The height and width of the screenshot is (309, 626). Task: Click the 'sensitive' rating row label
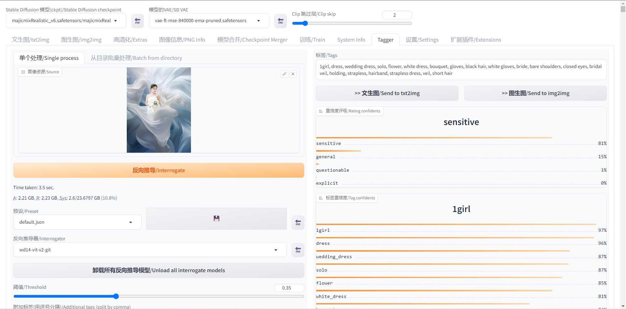pyautogui.click(x=328, y=144)
